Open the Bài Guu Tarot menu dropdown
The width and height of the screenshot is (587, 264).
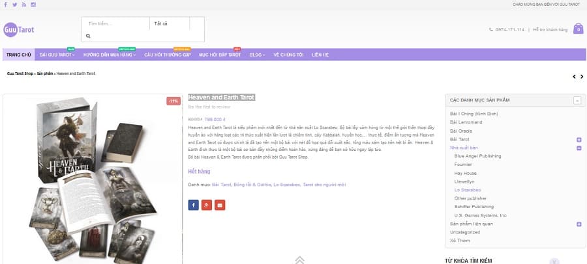[57, 55]
